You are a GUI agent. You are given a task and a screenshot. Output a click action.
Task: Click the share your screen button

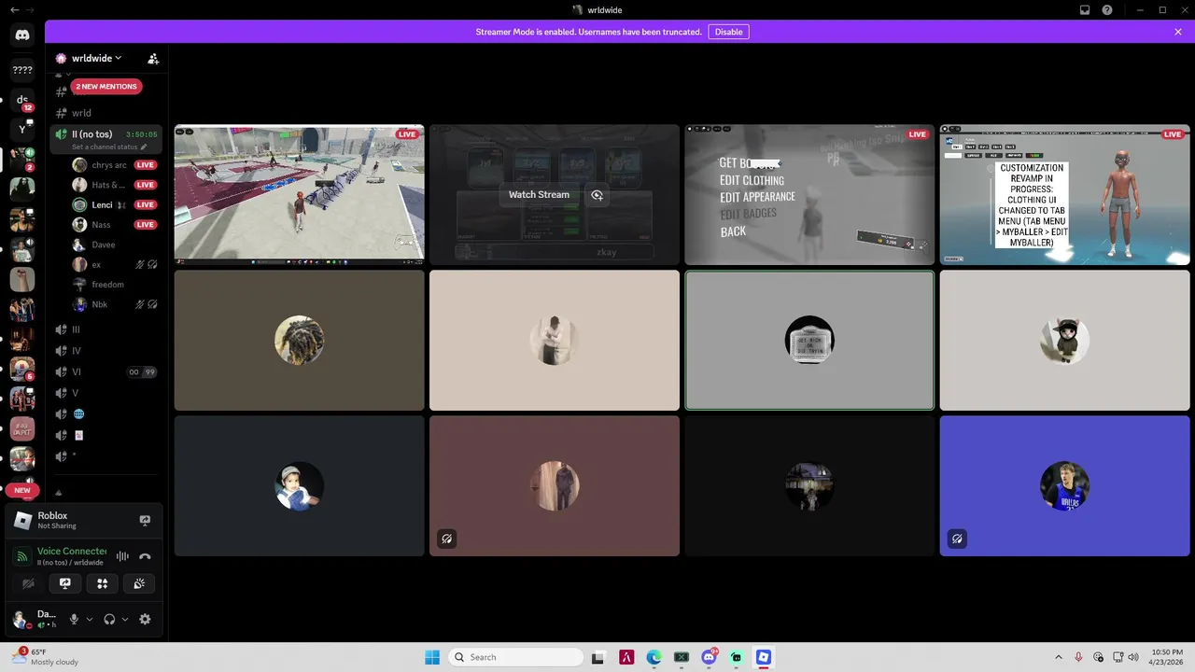tap(65, 583)
